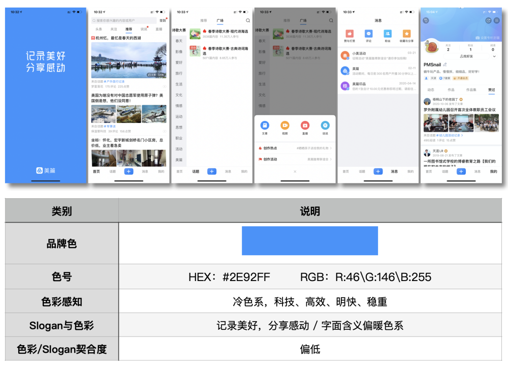508x370 pixels.
Task: Select the 视频 video creation icon
Action: point(285,125)
